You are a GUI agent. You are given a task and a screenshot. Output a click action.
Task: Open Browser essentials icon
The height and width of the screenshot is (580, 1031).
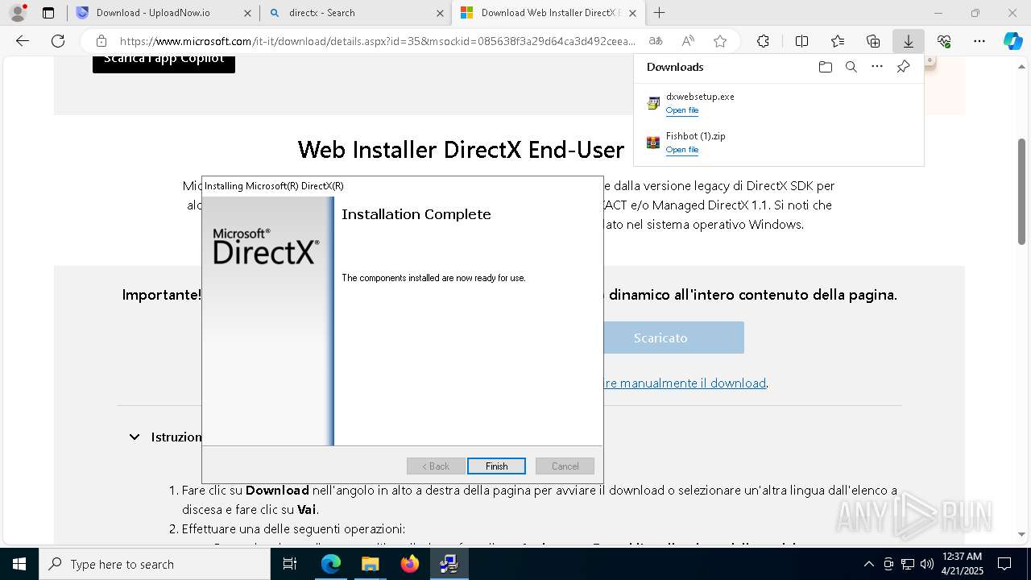[x=944, y=41]
